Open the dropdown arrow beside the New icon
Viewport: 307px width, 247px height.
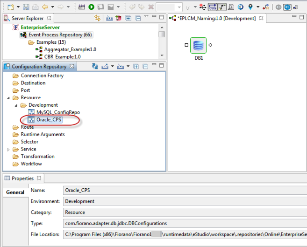click(18, 7)
